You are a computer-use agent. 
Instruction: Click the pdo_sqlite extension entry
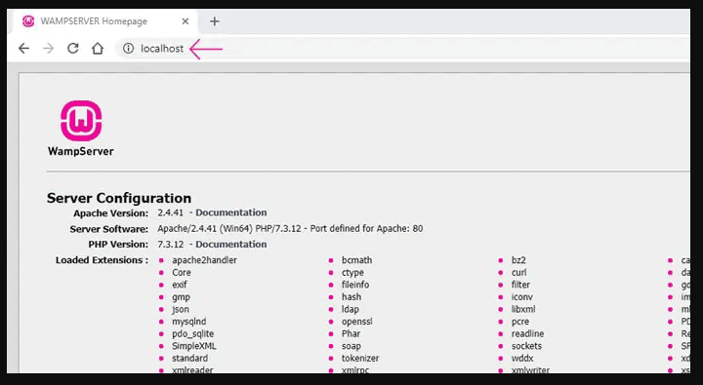(192, 334)
